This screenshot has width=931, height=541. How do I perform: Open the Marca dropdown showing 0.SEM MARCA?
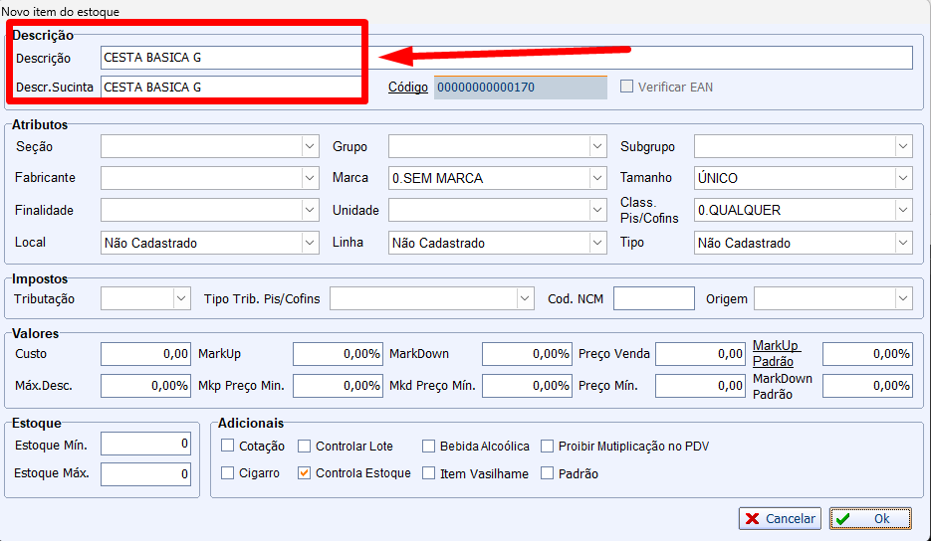pos(597,179)
